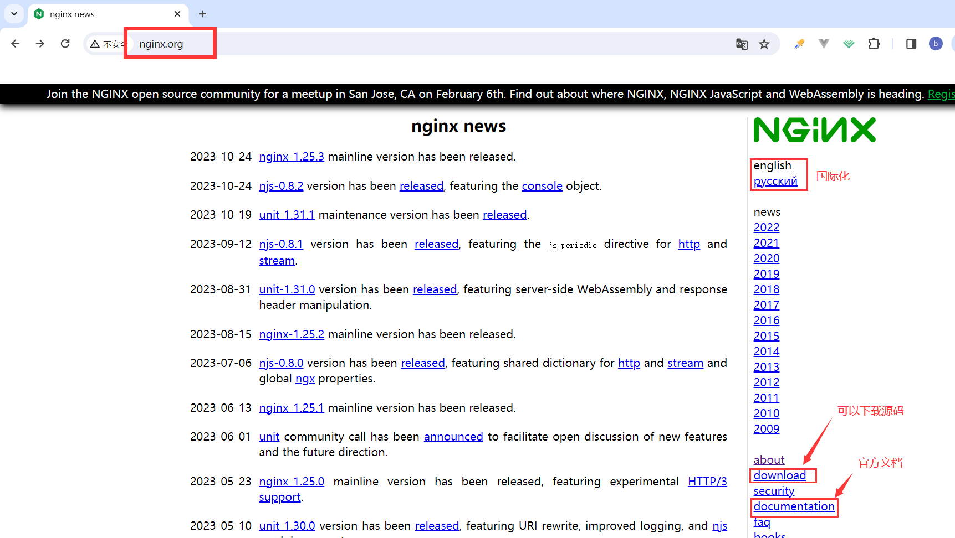This screenshot has width=955, height=538.
Task: Click the not-secure warning icon
Action: (x=95, y=44)
